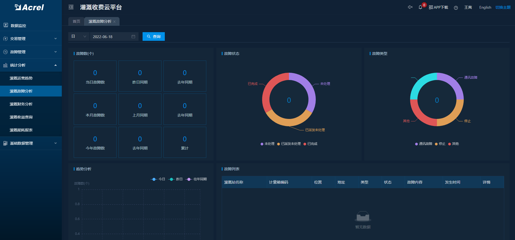Click the mute sound icon
Image resolution: width=515 pixels, height=240 pixels.
410,7
